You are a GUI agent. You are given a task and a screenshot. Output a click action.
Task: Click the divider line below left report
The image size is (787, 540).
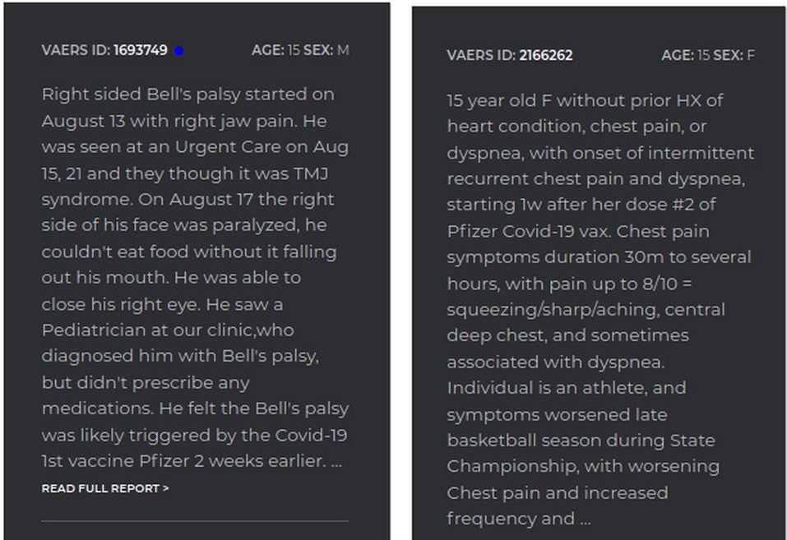[195, 521]
